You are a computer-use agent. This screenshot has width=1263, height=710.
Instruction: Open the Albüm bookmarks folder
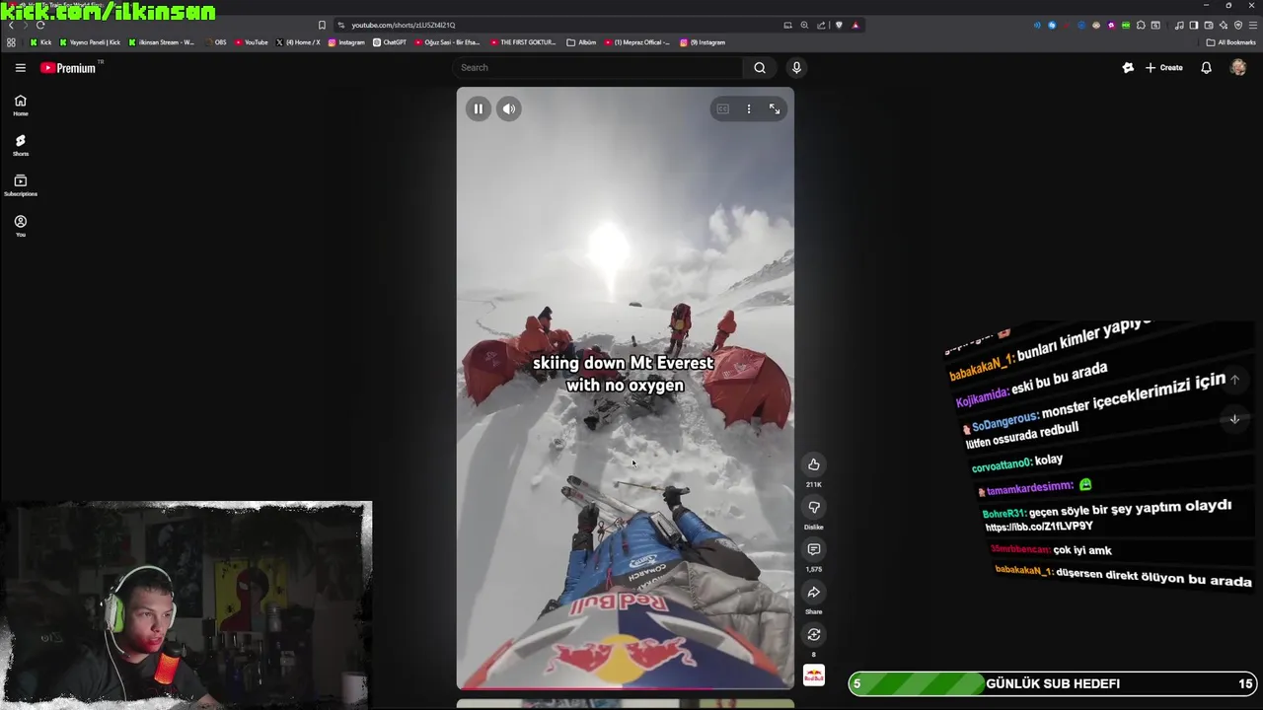582,42
